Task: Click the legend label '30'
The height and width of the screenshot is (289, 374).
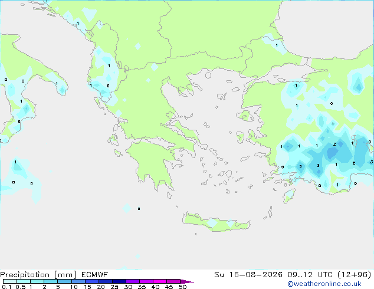Action: [128, 287]
